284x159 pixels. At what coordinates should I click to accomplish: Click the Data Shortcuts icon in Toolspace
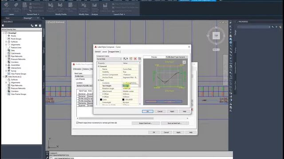pos(6,76)
